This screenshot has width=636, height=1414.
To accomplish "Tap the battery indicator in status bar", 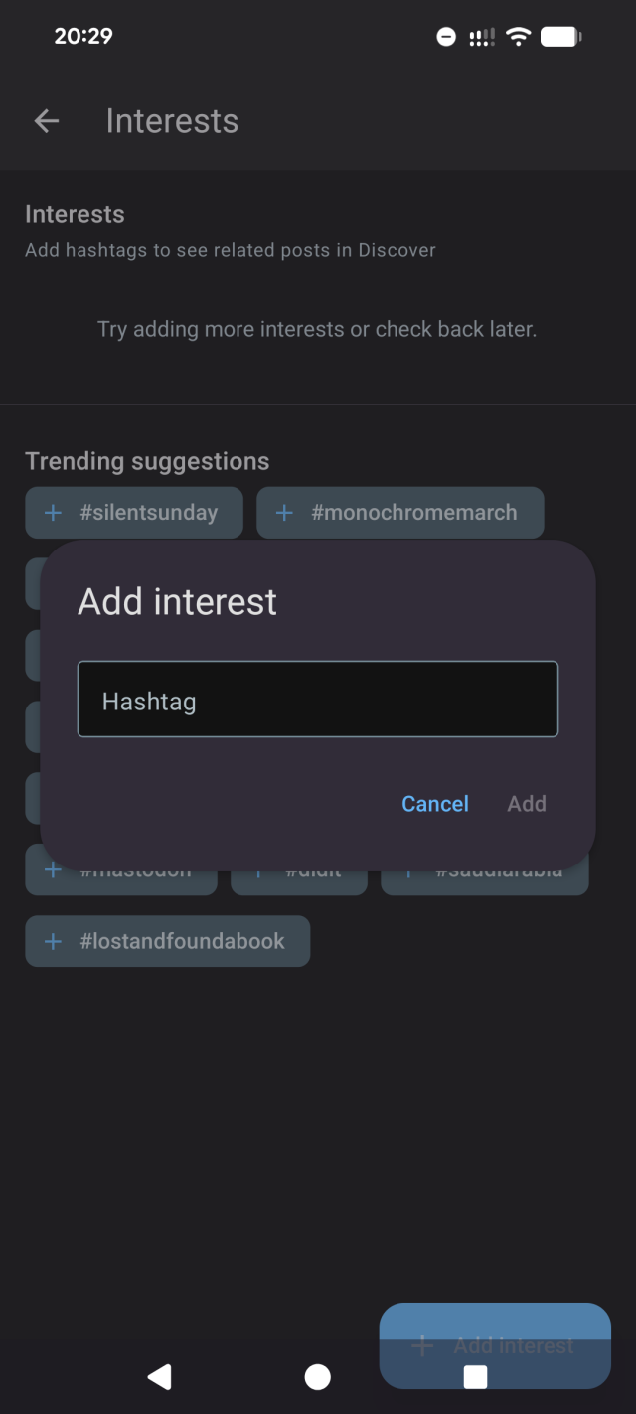I will (559, 36).
